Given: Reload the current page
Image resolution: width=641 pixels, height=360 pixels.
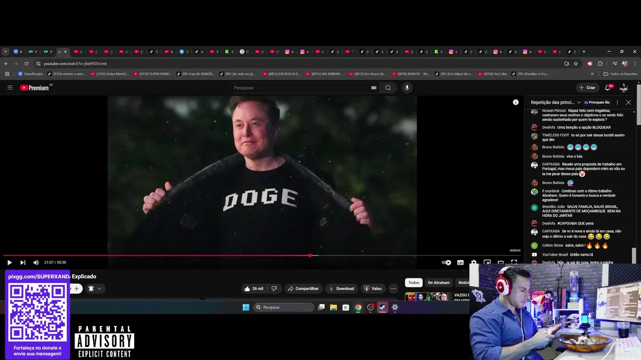Looking at the screenshot, I should tap(26, 63).
